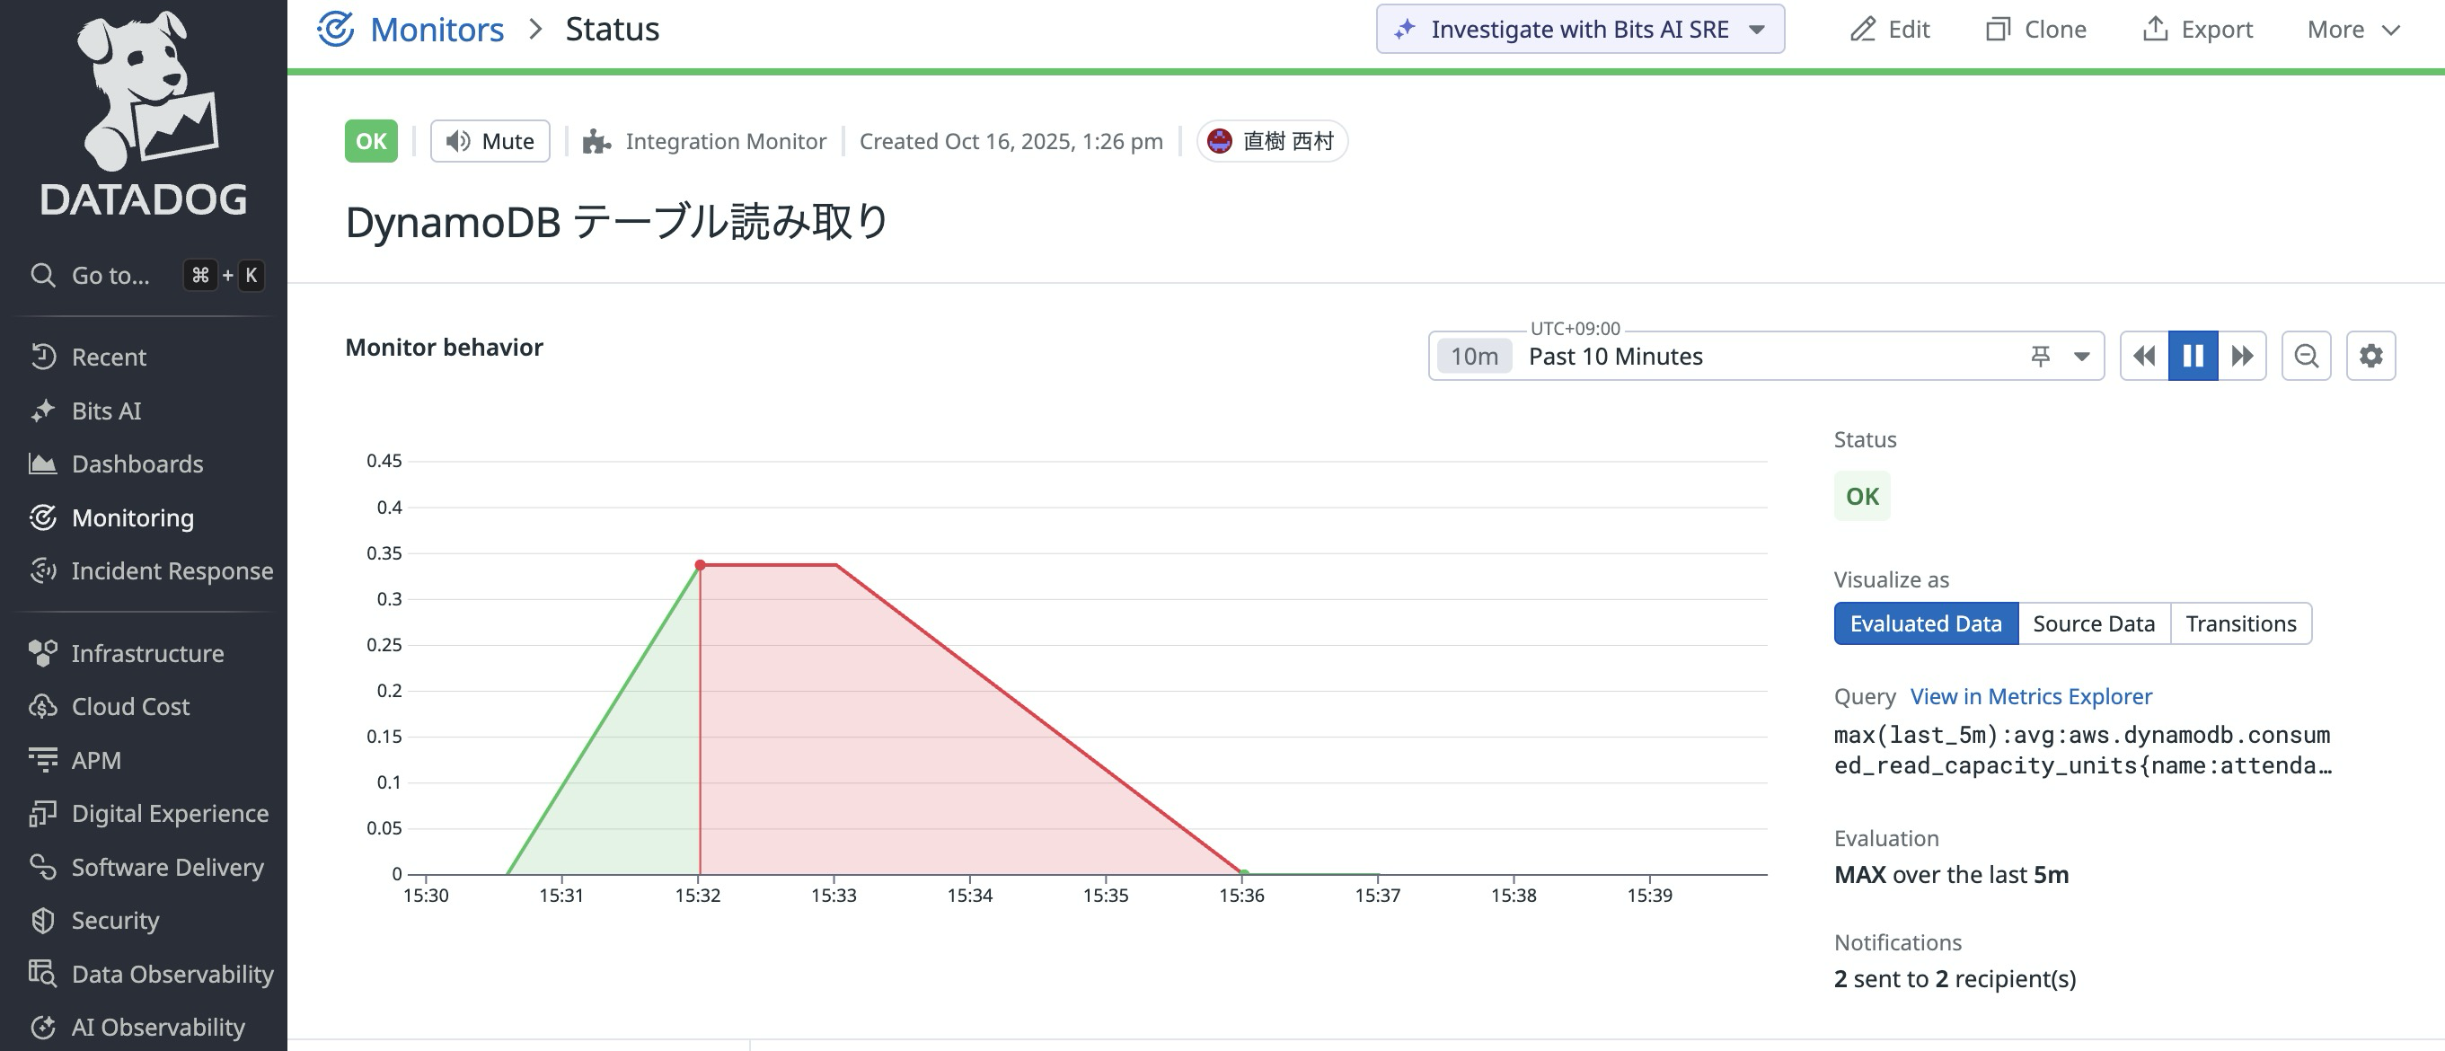Go to Monitors via the breadcrumb
The width and height of the screenshot is (2445, 1051).
coord(437,29)
